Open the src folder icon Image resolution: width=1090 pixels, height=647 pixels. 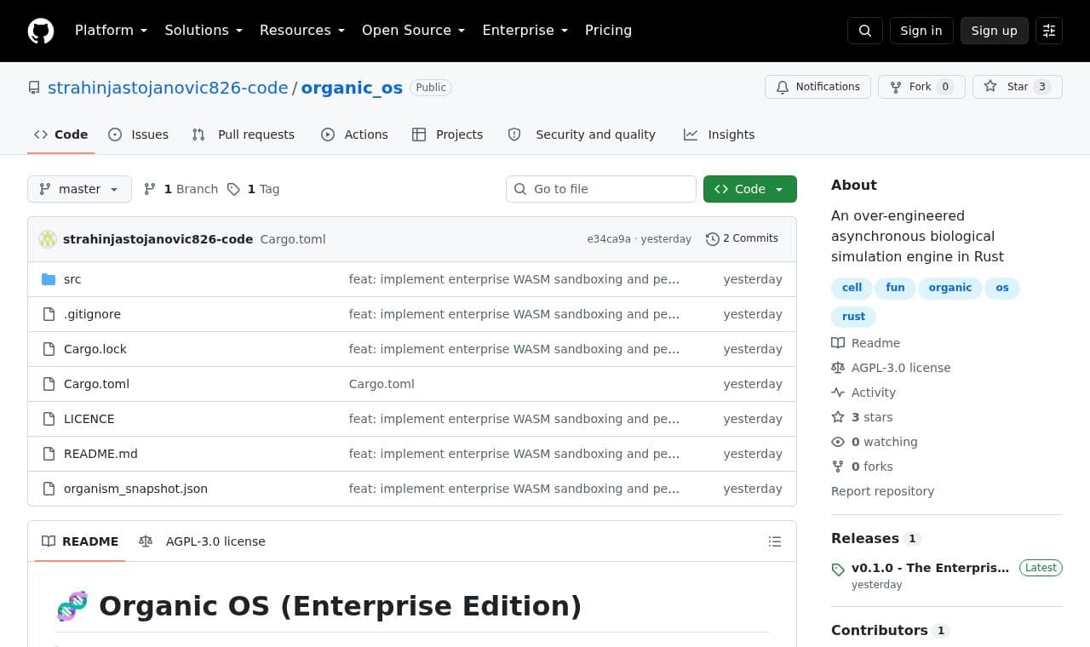[49, 279]
